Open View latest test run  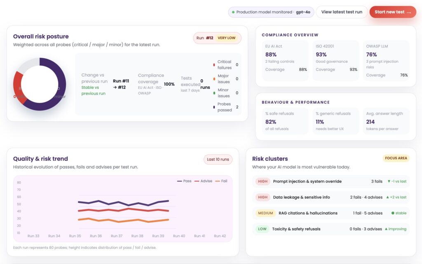tap(342, 12)
